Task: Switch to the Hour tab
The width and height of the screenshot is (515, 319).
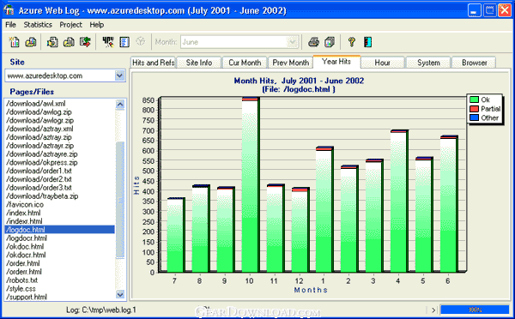Action: tap(382, 63)
